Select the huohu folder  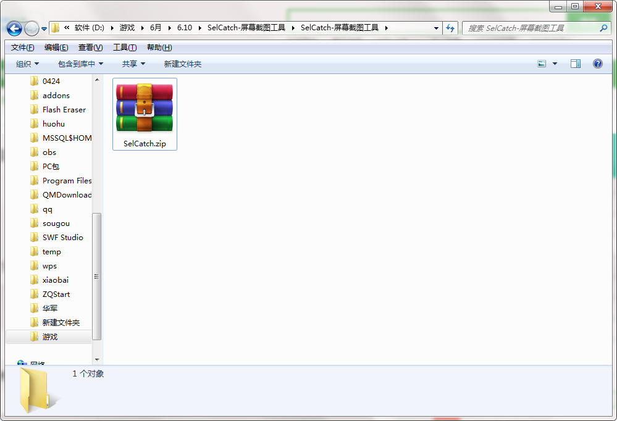(x=54, y=124)
